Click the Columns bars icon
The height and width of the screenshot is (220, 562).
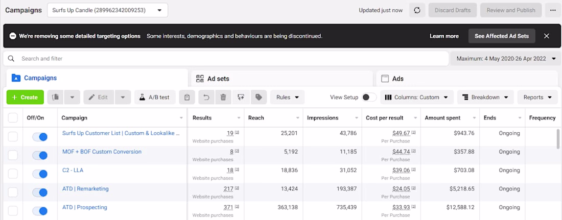point(388,97)
